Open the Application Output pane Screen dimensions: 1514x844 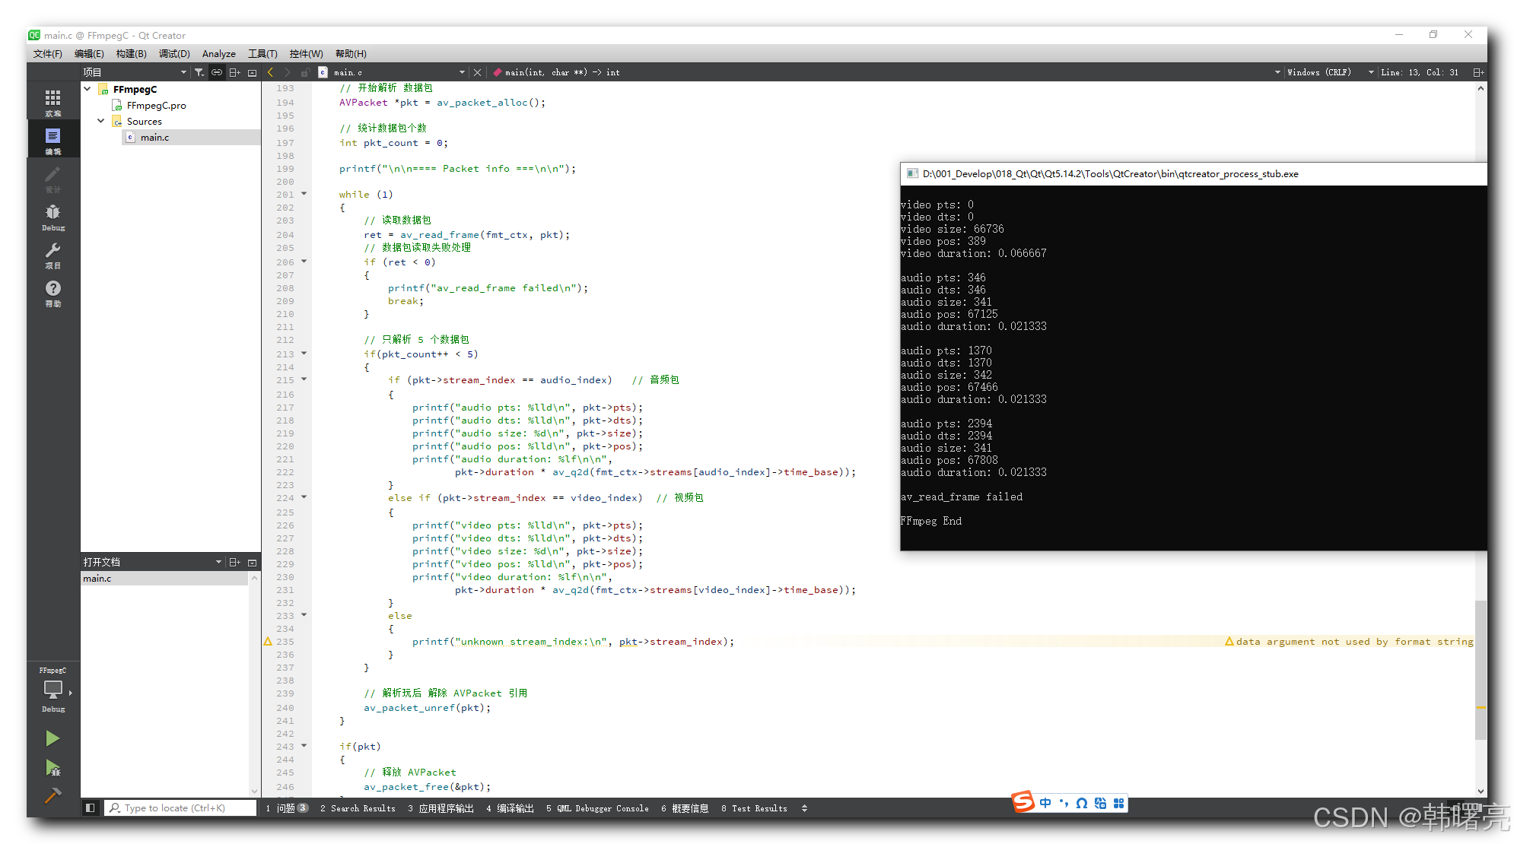click(441, 808)
